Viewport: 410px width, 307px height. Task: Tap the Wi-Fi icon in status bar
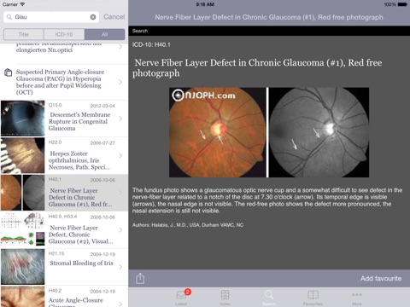coord(22,4)
